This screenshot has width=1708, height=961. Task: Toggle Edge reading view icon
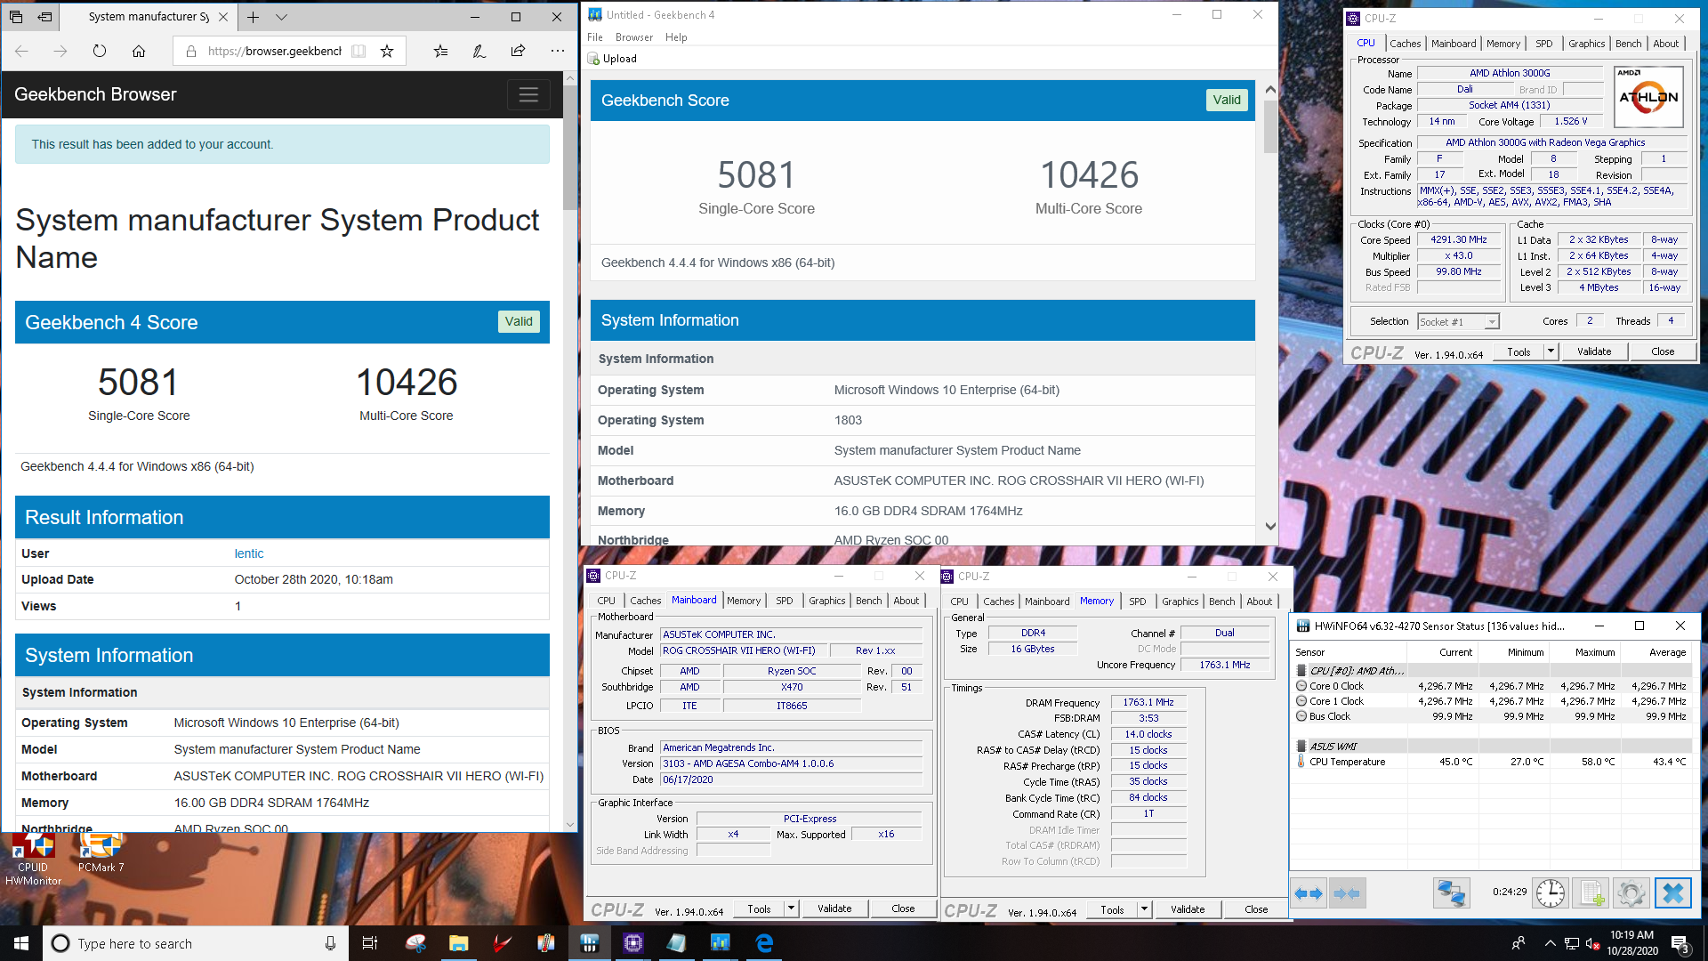359,52
